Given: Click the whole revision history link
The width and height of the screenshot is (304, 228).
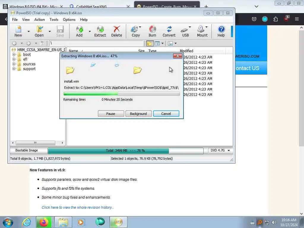Looking at the screenshot, I should coord(78,208).
